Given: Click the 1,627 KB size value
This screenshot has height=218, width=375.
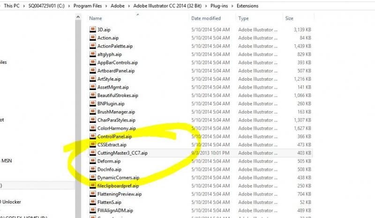Looking at the screenshot, I should pyautogui.click(x=302, y=128).
